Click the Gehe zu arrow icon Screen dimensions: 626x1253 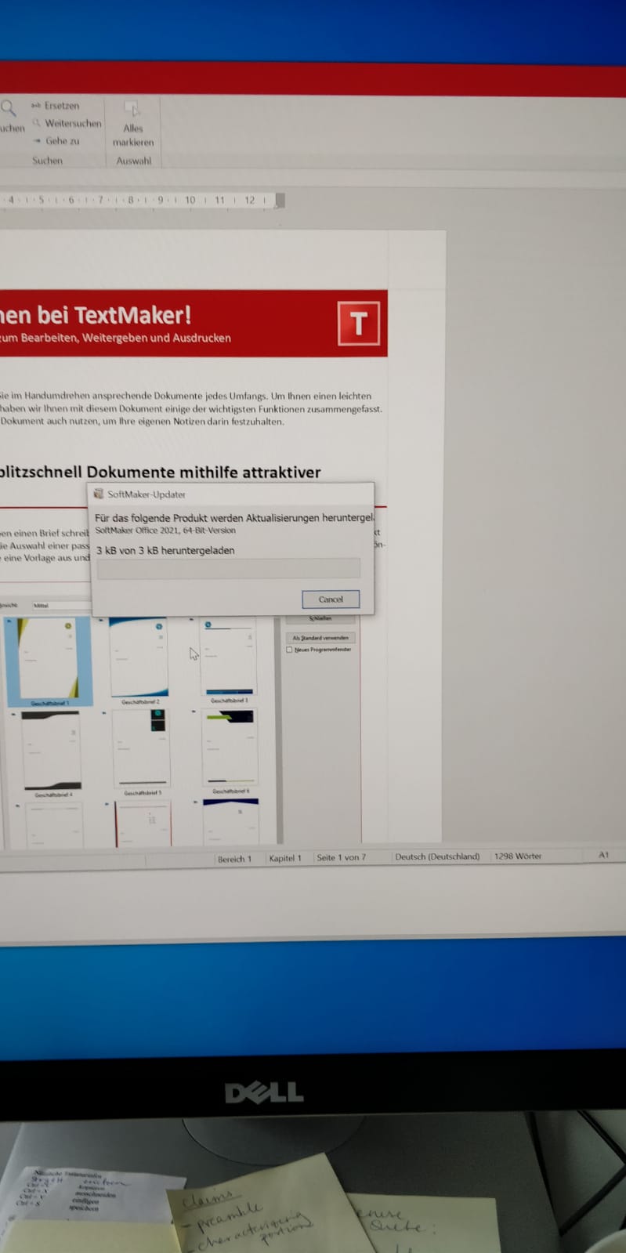pos(37,141)
